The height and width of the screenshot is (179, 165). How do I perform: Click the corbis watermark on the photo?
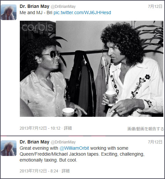tap(37, 27)
